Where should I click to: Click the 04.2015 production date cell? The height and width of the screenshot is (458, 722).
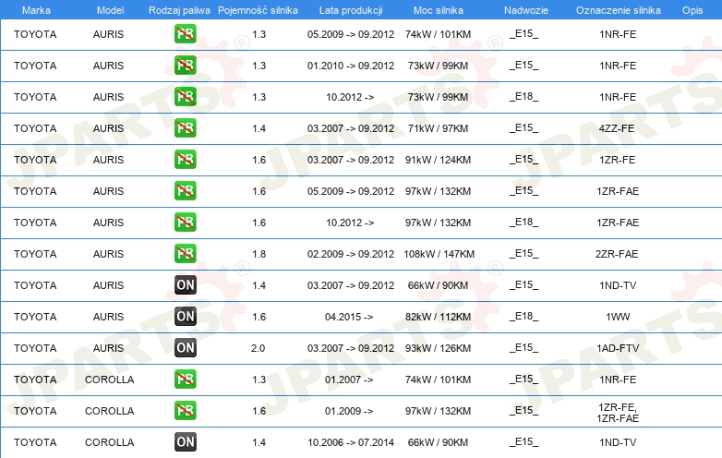tap(349, 317)
